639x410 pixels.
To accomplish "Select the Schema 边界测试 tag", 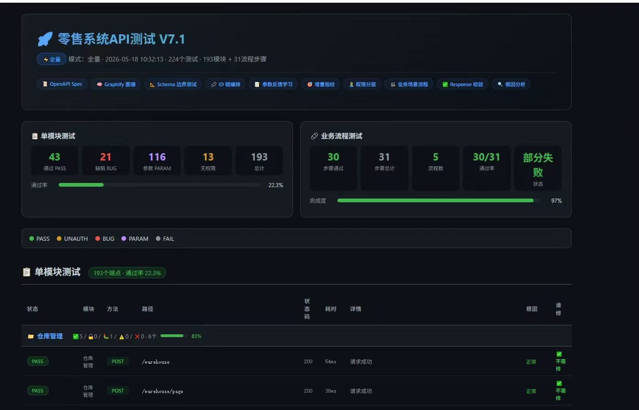I will point(173,84).
